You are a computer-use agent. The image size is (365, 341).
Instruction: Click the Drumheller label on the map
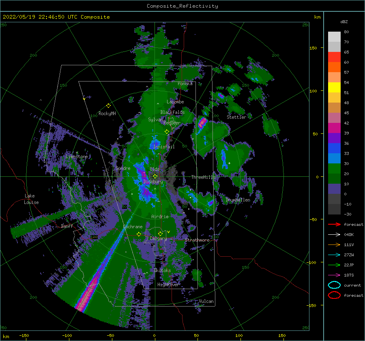(238, 200)
